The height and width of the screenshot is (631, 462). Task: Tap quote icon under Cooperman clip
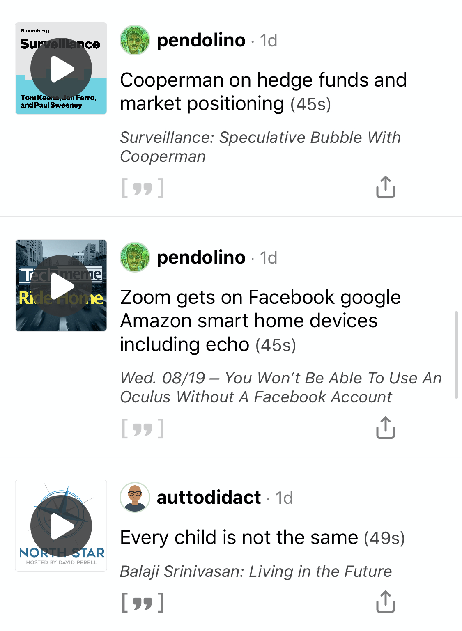coord(143,188)
